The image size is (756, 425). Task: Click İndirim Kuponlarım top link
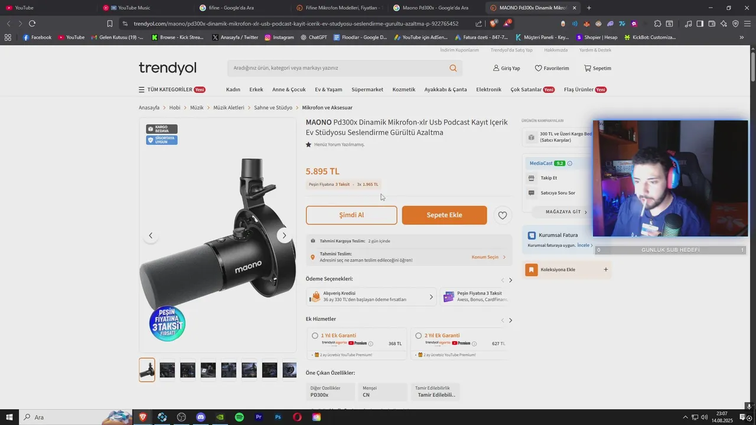(x=460, y=50)
